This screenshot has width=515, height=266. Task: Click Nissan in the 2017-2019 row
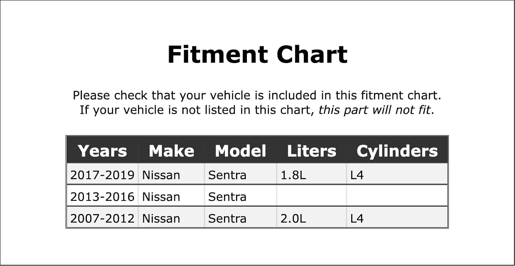point(161,175)
